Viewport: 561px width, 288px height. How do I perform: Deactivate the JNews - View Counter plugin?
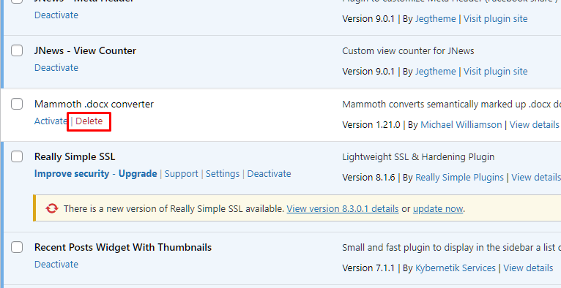56,68
